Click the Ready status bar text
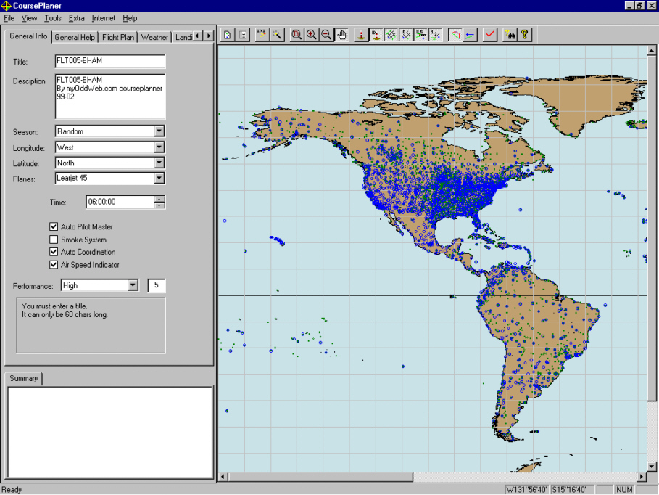Image resolution: width=659 pixels, height=495 pixels. (x=12, y=489)
